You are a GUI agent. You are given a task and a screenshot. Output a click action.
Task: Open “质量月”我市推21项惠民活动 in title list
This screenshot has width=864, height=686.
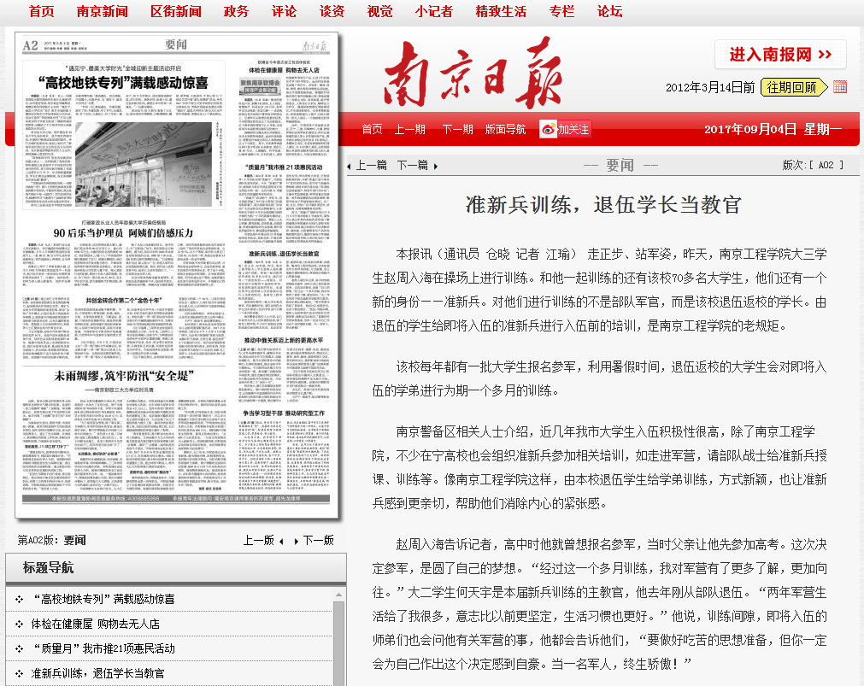click(x=103, y=649)
